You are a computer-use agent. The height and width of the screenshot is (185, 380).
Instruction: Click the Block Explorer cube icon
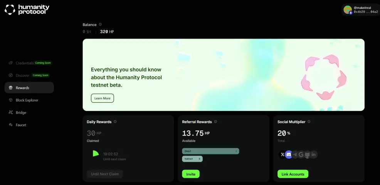coord(11,100)
